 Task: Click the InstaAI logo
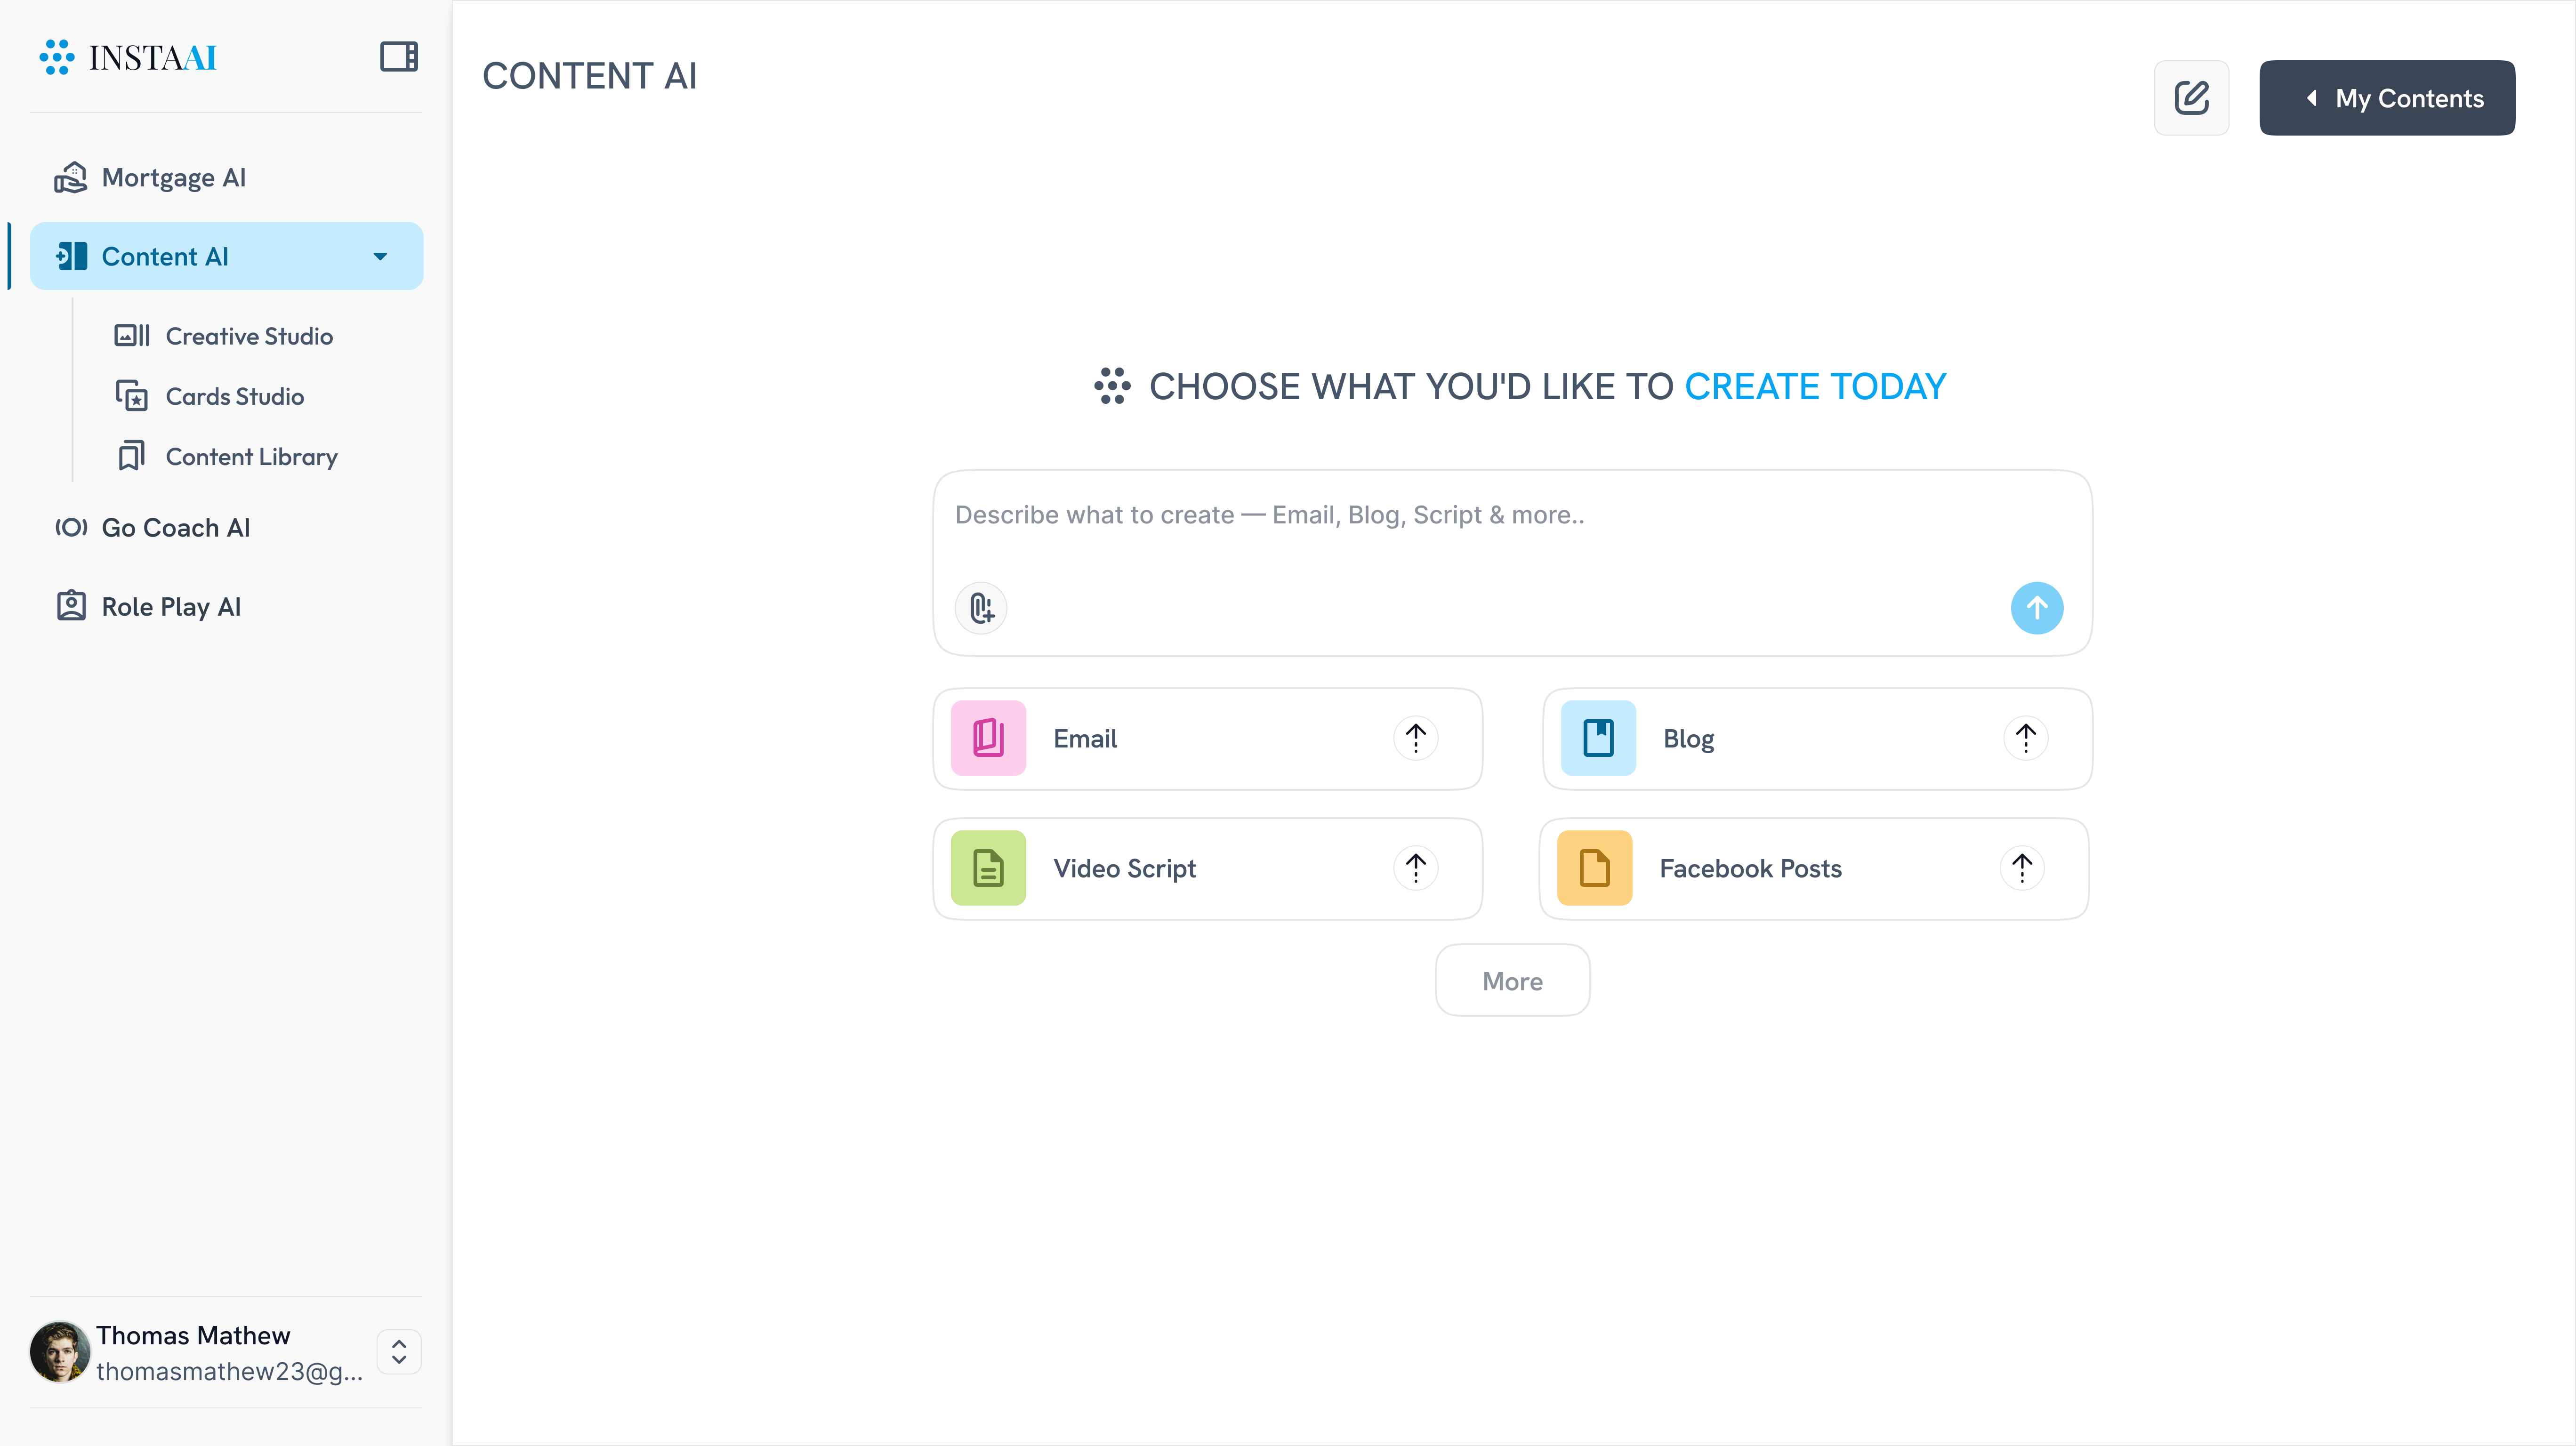(128, 57)
